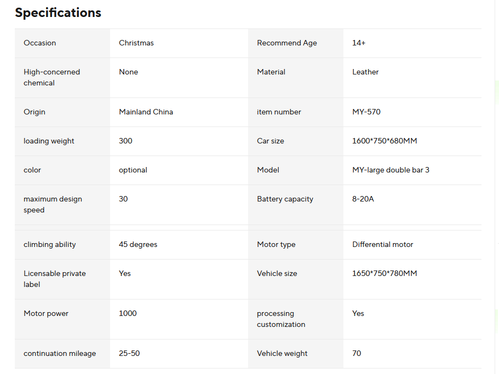Click the Recommend Age 14+ value

pyautogui.click(x=359, y=43)
